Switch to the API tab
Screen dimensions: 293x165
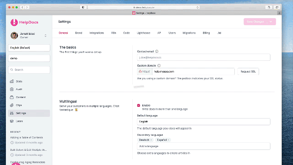[x=159, y=33]
